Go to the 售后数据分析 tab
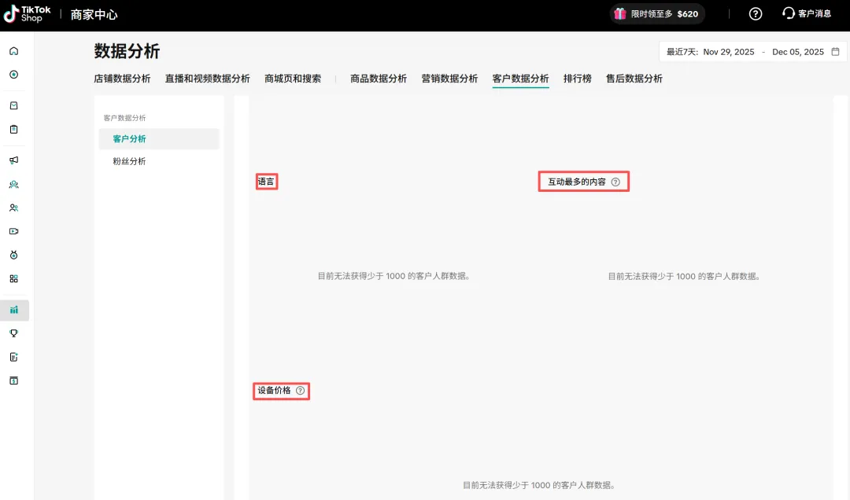 click(634, 79)
